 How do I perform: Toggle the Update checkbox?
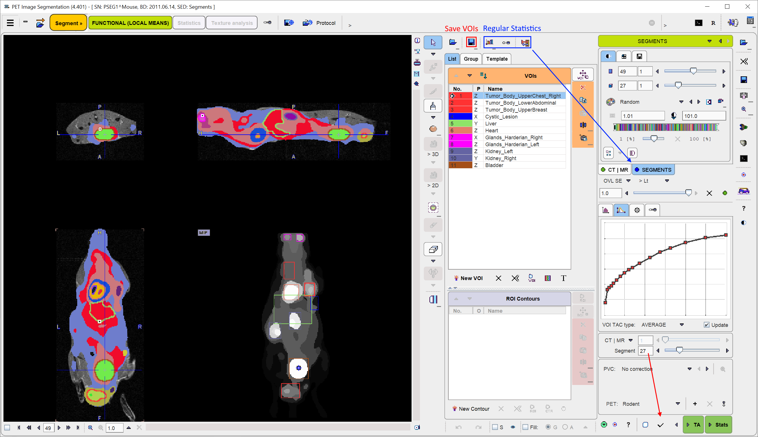[707, 325]
